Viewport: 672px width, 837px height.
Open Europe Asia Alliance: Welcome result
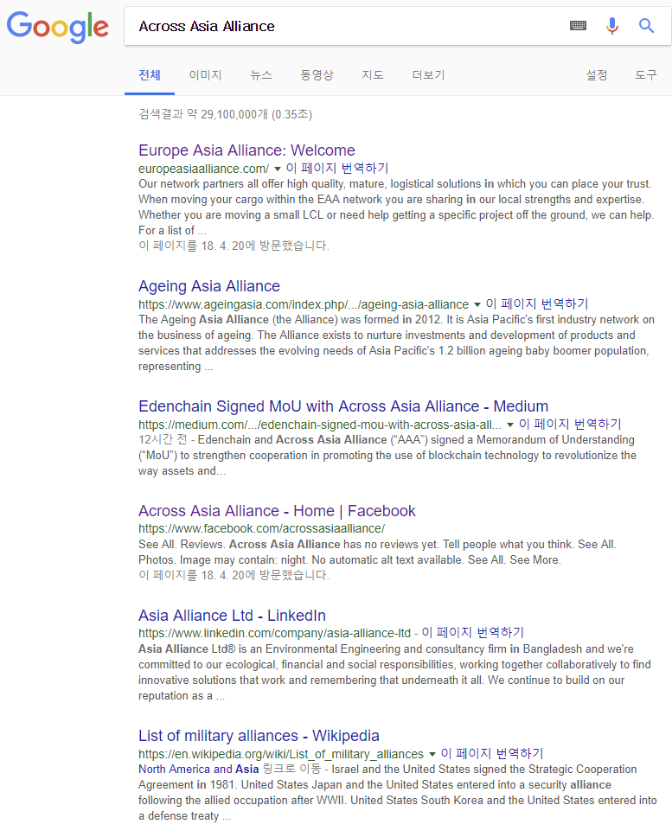pyautogui.click(x=246, y=150)
